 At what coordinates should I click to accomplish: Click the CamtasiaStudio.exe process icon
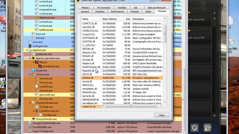pos(33,103)
